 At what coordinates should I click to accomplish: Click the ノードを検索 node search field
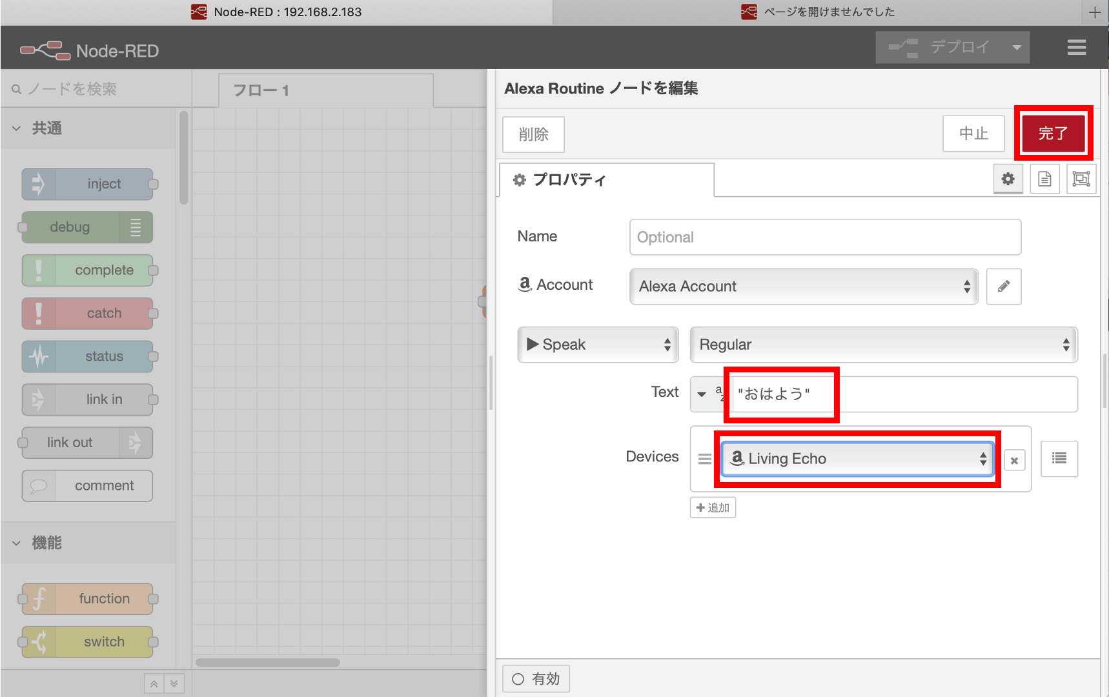pyautogui.click(x=97, y=89)
